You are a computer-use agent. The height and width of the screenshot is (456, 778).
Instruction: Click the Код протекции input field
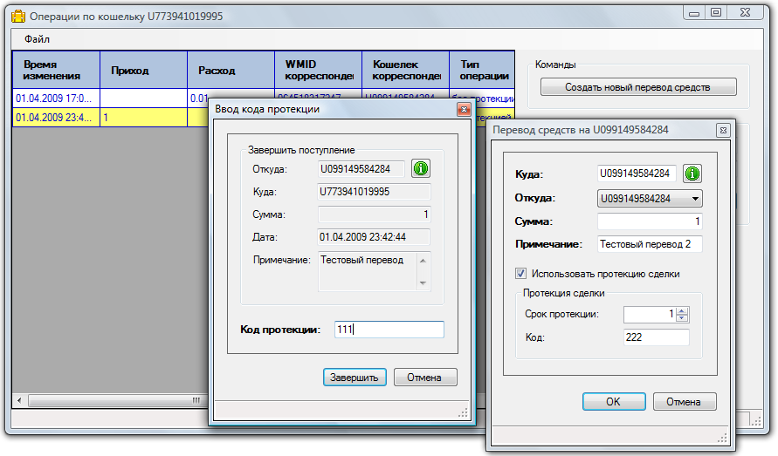pos(389,330)
